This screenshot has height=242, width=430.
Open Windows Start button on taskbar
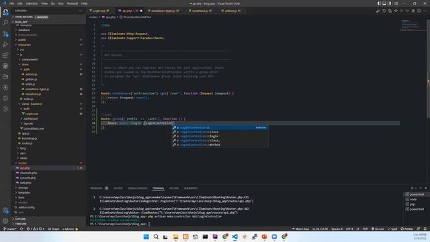click(146, 237)
